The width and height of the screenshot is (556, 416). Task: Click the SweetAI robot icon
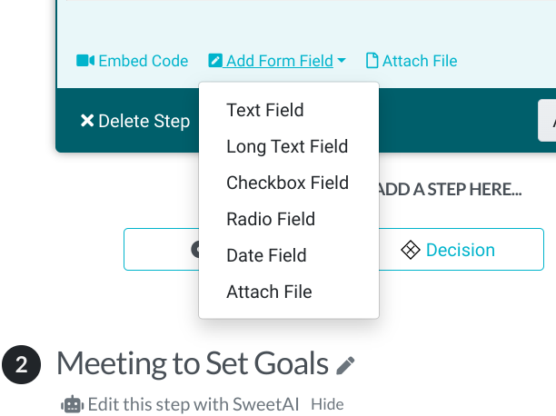point(72,404)
